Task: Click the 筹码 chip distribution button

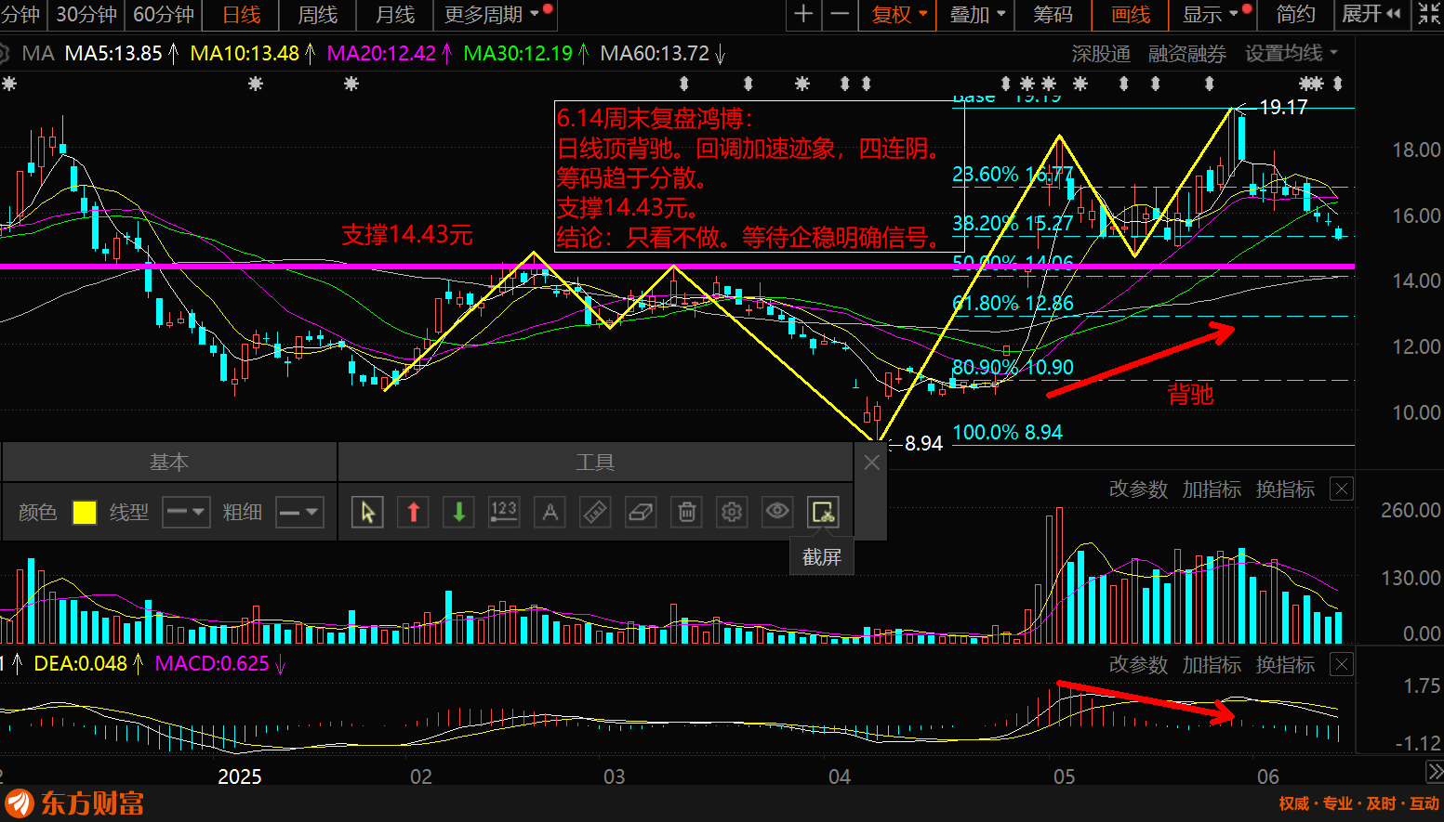Action: (x=1053, y=15)
